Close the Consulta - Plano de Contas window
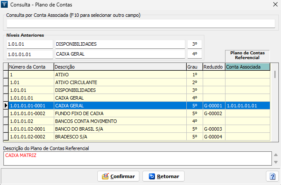 click(x=275, y=4)
